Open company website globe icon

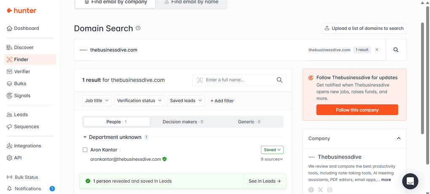tap(311, 190)
